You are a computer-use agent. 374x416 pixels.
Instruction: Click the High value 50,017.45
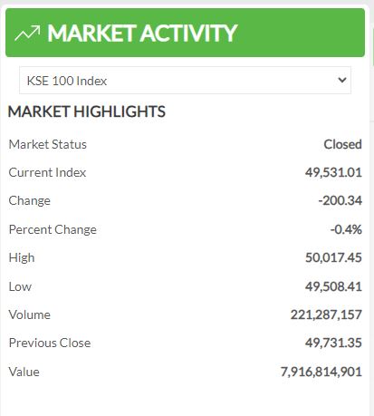coord(333,257)
